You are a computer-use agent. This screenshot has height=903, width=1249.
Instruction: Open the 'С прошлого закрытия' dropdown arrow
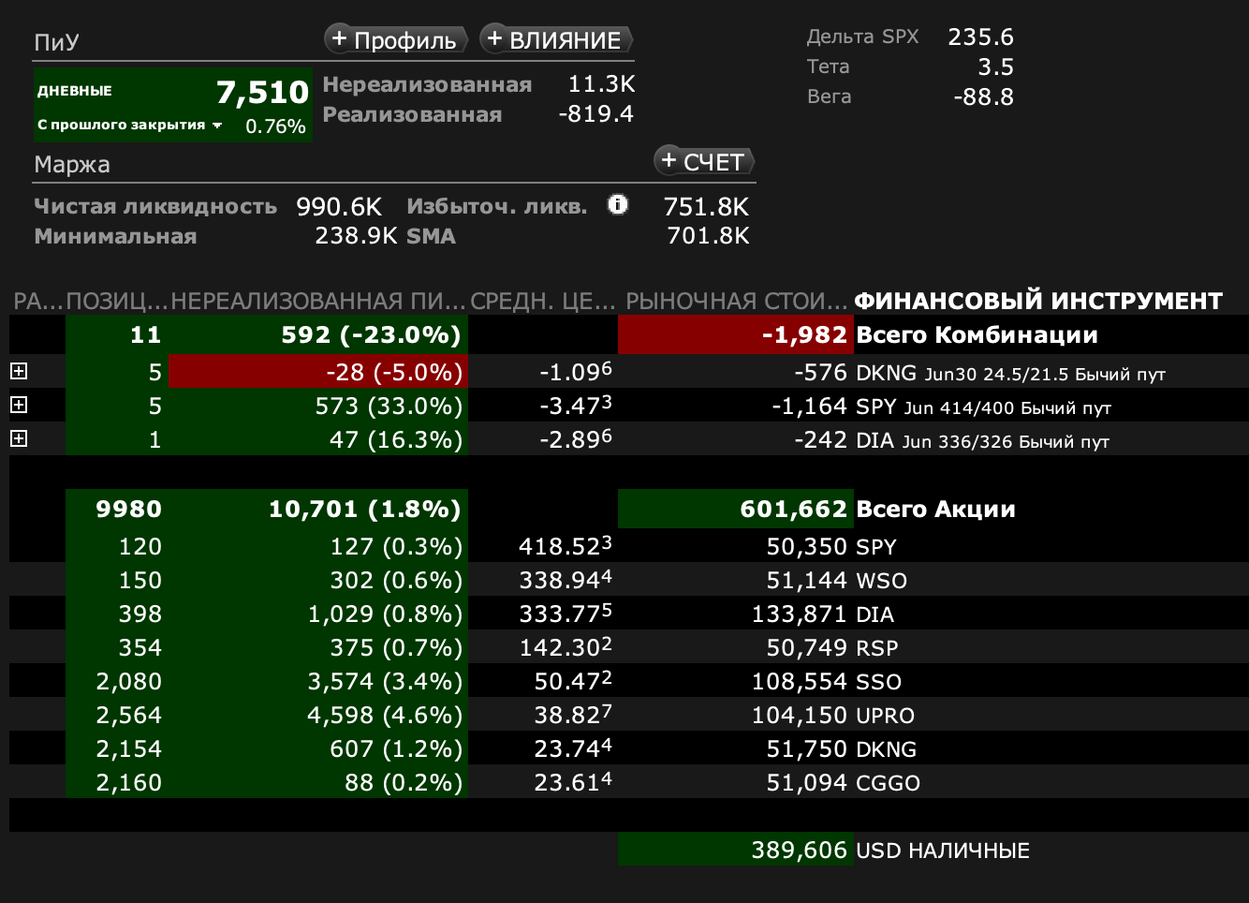coord(217,126)
